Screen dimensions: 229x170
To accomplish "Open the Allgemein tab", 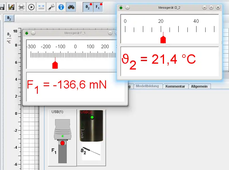I will 199,86.
